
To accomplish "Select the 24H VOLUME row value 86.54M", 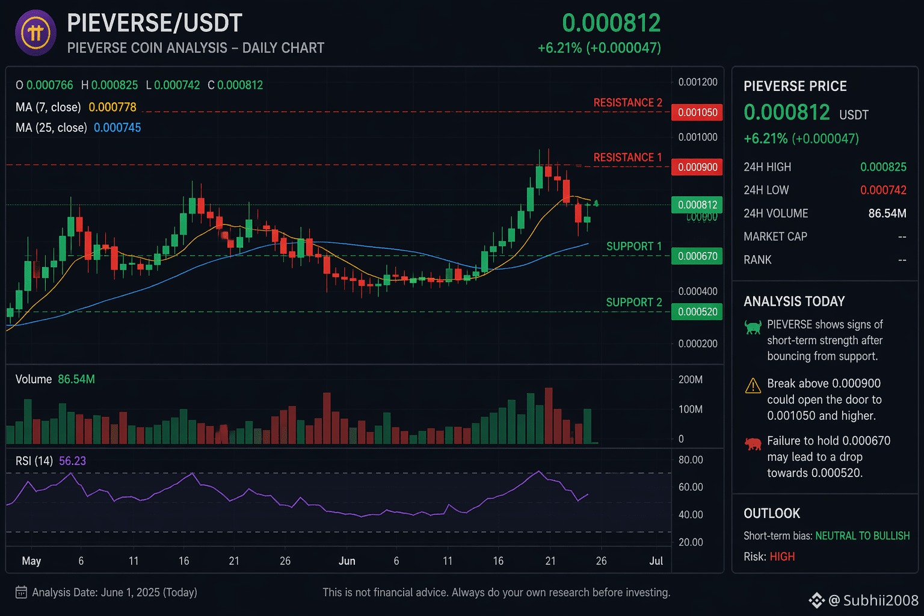I will point(887,214).
